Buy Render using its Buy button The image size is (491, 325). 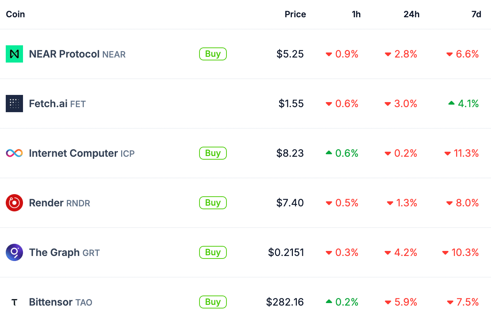click(x=213, y=203)
